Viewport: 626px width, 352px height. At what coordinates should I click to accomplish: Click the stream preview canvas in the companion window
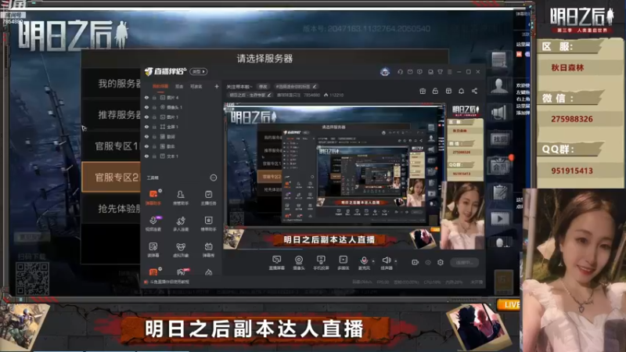(x=354, y=178)
